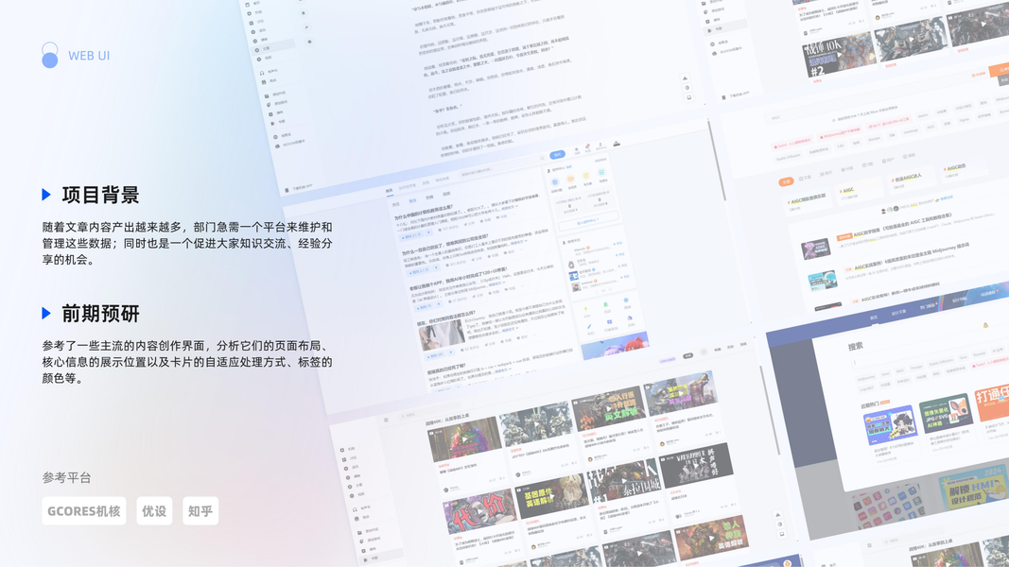The width and height of the screenshot is (1009, 567).
Task: Click the 优设 tag
Action: point(154,511)
